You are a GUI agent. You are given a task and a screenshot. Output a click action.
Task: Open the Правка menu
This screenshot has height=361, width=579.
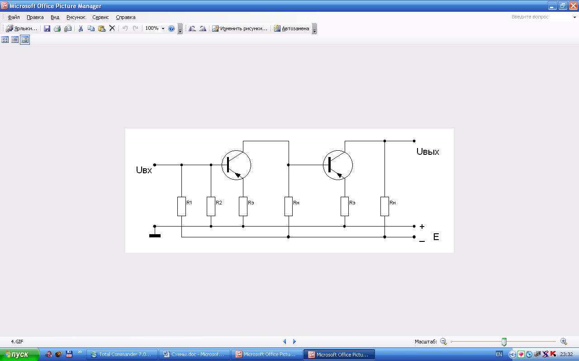pyautogui.click(x=35, y=17)
